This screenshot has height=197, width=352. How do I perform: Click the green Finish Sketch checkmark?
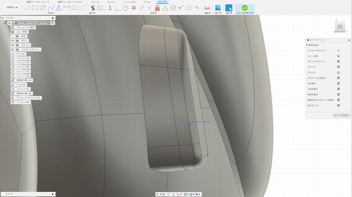(244, 7)
